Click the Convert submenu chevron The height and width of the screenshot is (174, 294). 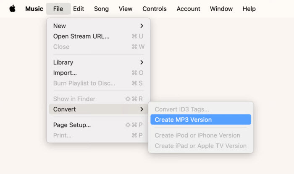[142, 109]
